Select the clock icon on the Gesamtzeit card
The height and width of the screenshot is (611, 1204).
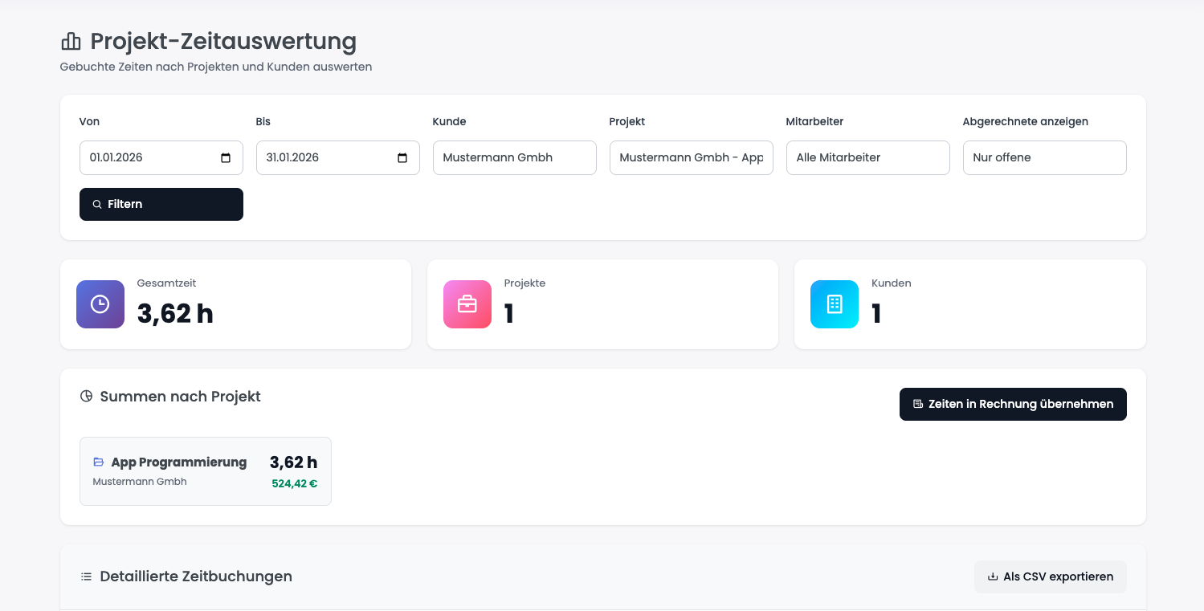[100, 304]
